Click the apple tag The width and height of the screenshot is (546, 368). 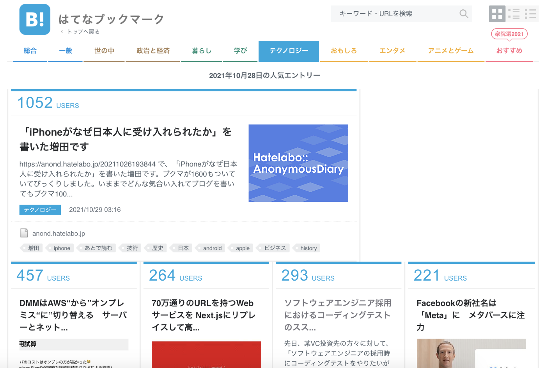coord(240,248)
